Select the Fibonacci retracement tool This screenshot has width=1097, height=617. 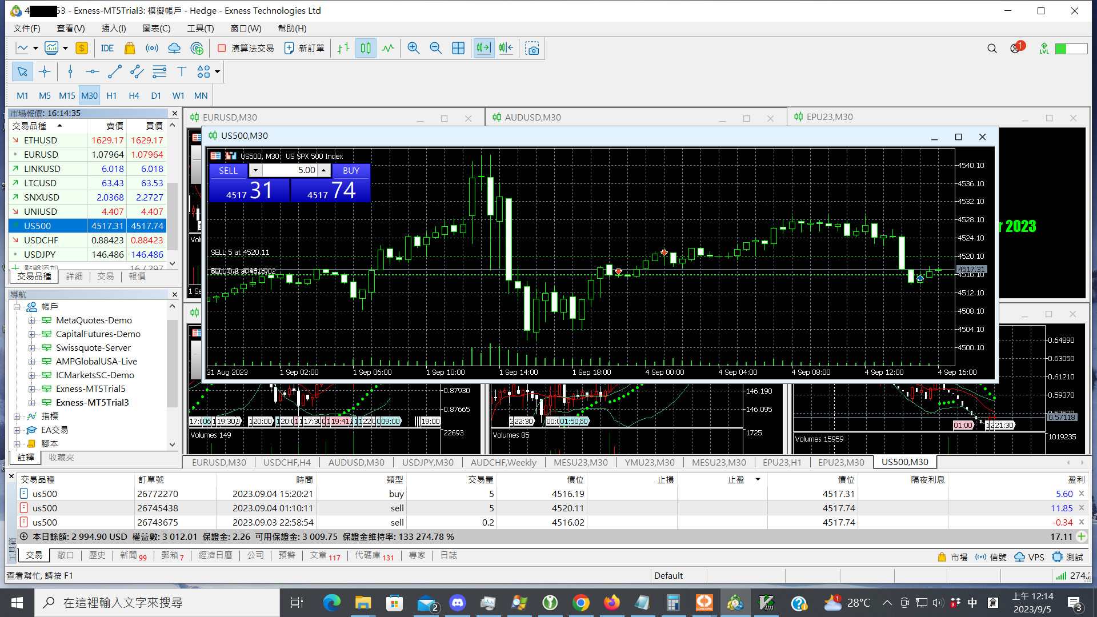click(x=159, y=71)
